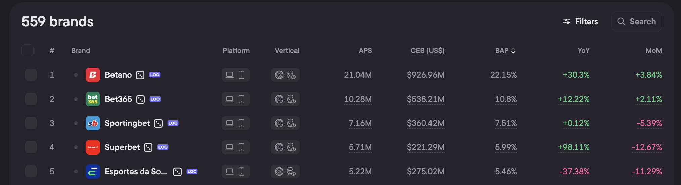The image size is (681, 185).
Task: Click the APS column header
Action: click(365, 51)
